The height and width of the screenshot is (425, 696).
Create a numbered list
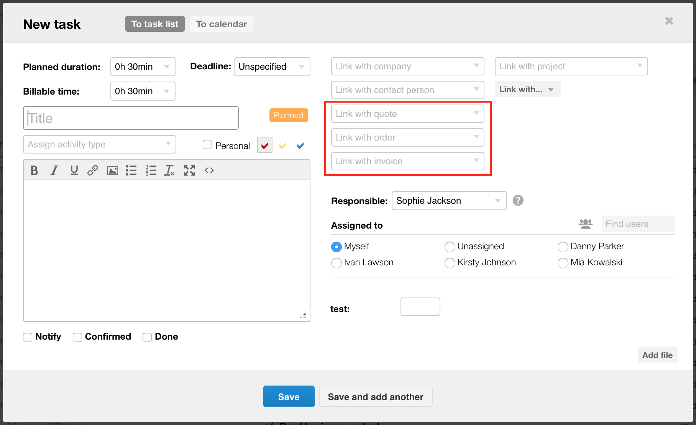coord(151,170)
